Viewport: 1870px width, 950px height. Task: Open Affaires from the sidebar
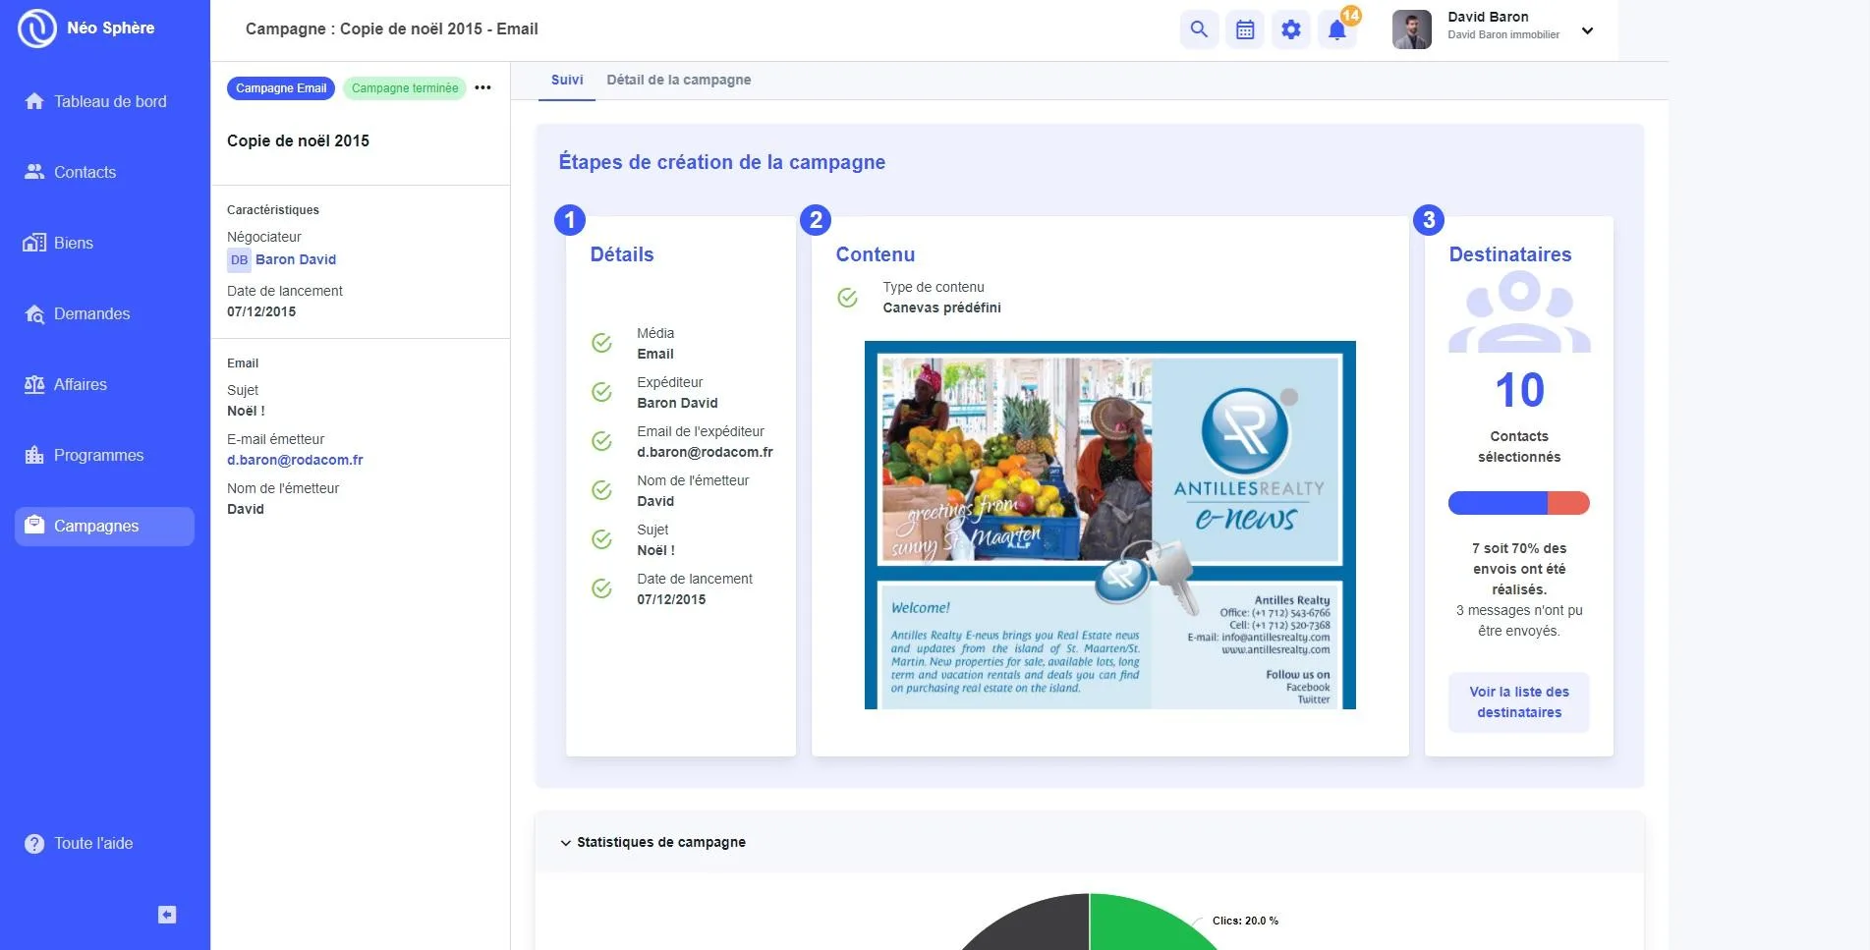66,384
